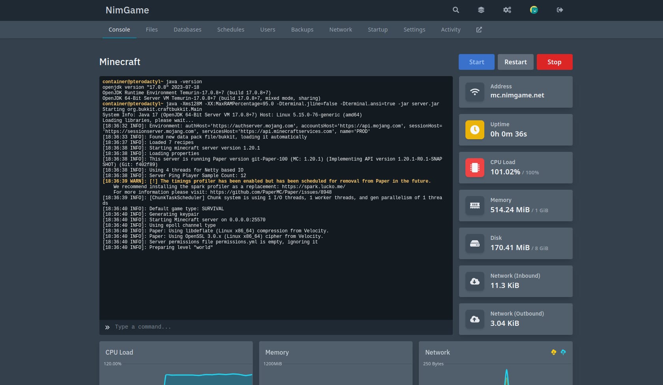Viewport: 663px width, 385px height.
Task: Click the search magnifier icon in header
Action: click(x=456, y=10)
